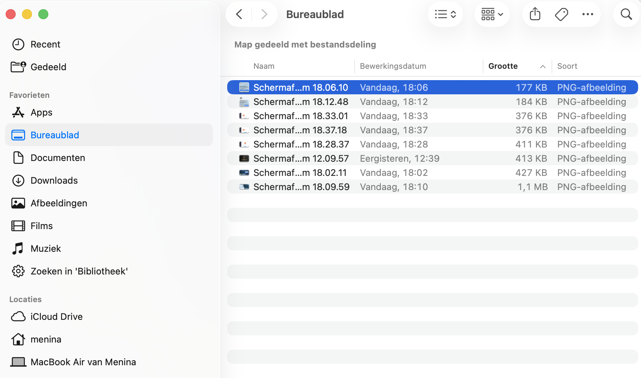Click the search icon in the toolbar
641x378 pixels.
pos(626,14)
